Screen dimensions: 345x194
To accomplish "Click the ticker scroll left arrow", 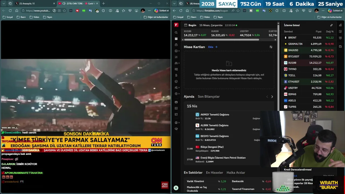I will 183,40.
